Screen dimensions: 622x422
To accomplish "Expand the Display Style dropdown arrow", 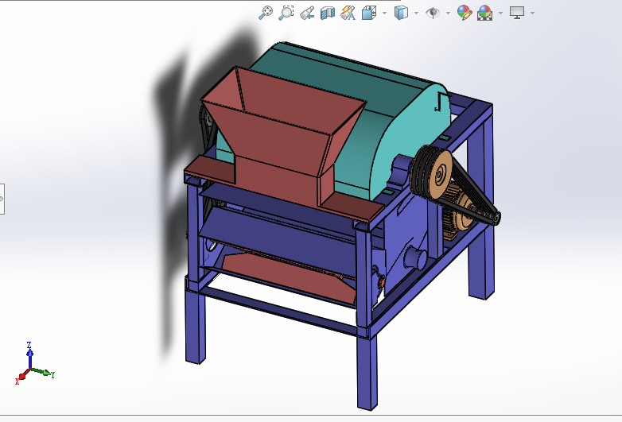I will coord(416,13).
